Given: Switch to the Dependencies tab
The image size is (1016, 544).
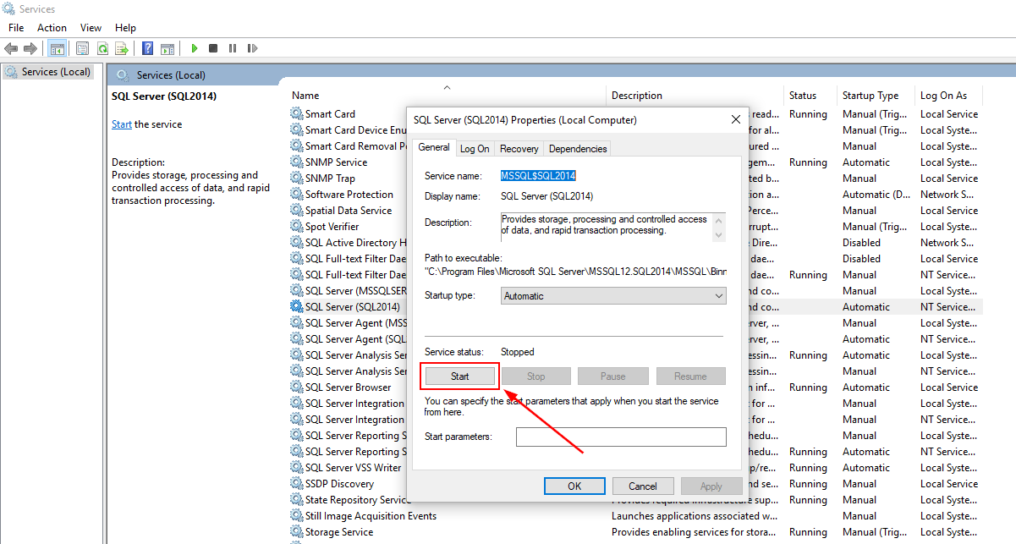Looking at the screenshot, I should tap(578, 149).
